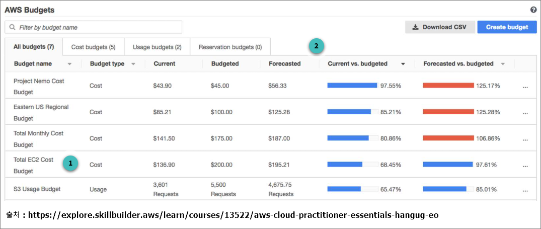Image resolution: width=541 pixels, height=229 pixels.
Task: Open actions menu for Total Monthly Cost Budget
Action: click(525, 140)
